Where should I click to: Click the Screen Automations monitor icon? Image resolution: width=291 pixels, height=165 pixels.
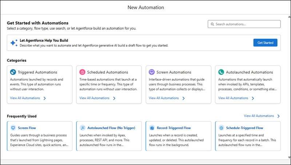152,72
